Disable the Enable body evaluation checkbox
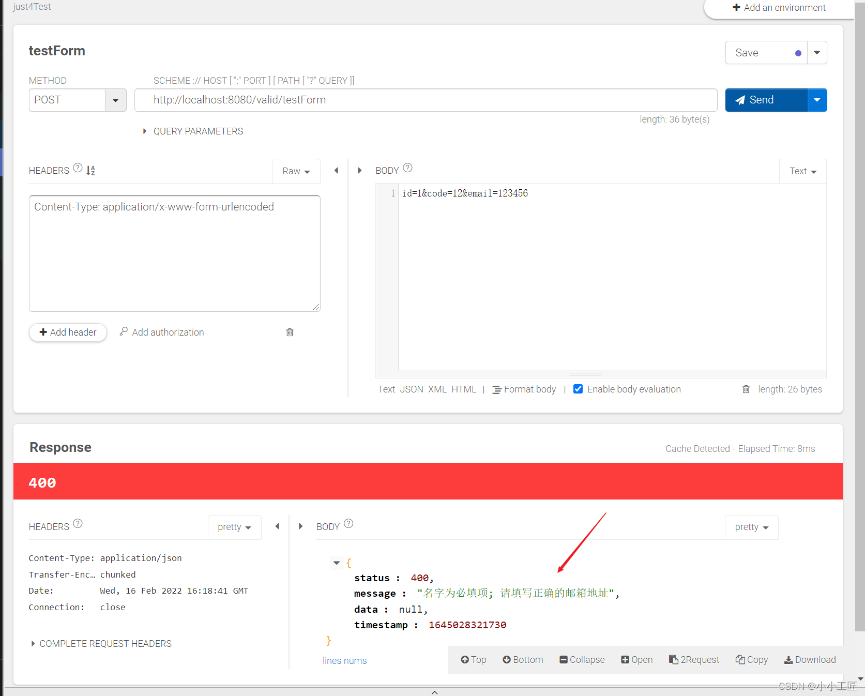The width and height of the screenshot is (865, 696). [578, 389]
